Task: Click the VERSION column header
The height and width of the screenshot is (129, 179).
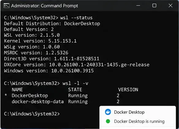Action: click(x=128, y=90)
